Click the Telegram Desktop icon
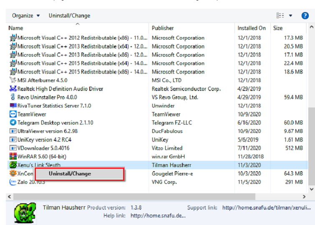This screenshot has width=315, height=225. tap(13, 123)
